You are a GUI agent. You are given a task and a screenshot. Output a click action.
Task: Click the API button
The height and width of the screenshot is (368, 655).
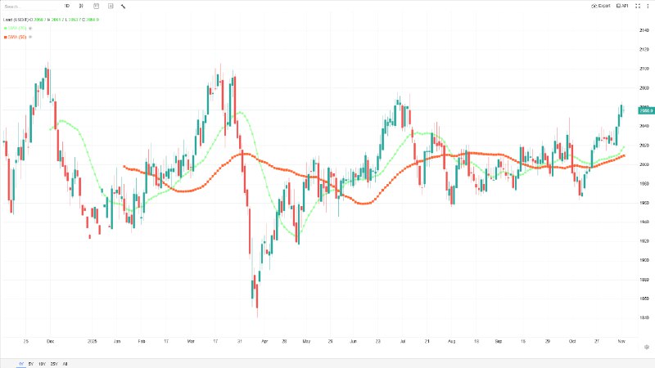[x=622, y=6]
